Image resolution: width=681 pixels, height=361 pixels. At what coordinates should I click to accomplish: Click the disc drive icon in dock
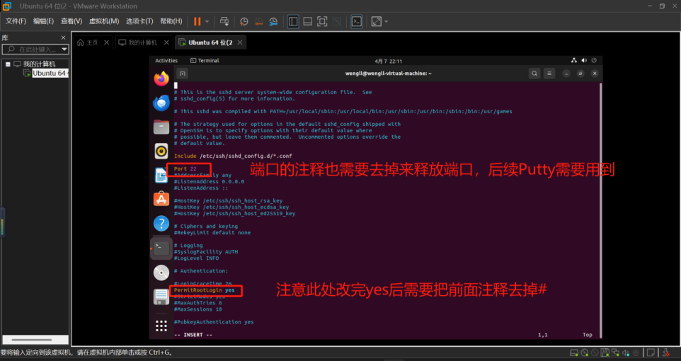[161, 273]
